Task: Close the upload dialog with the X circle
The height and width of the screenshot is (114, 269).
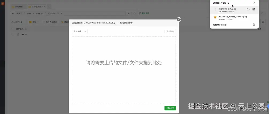Action: (179, 19)
